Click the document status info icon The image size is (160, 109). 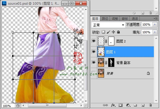(x=18, y=106)
